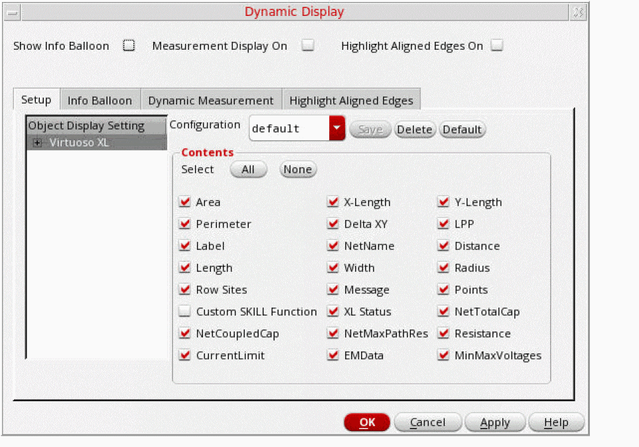This screenshot has width=639, height=447.
Task: Click Apply to apply settings
Action: coord(494,422)
